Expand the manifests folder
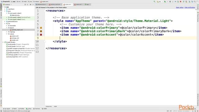Viewport: 199px width, 112px height. pyautogui.click(x=5, y=9)
